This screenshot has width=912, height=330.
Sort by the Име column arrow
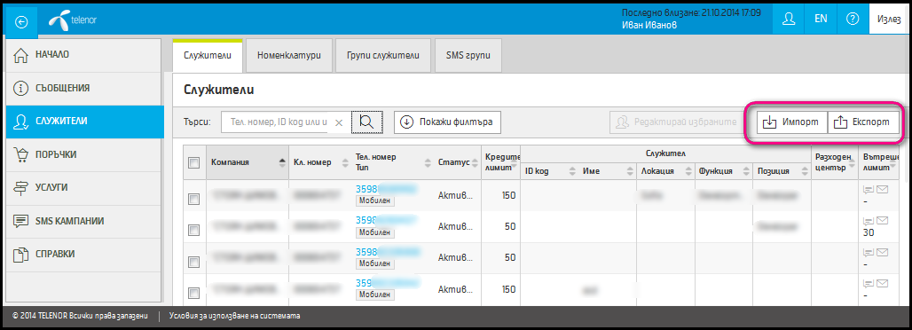630,171
